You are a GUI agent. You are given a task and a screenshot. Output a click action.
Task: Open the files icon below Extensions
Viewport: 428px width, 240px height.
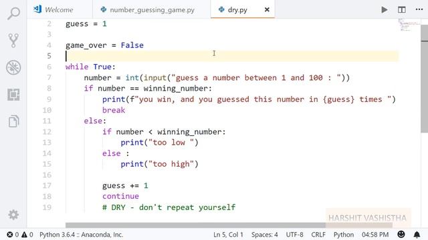13,121
